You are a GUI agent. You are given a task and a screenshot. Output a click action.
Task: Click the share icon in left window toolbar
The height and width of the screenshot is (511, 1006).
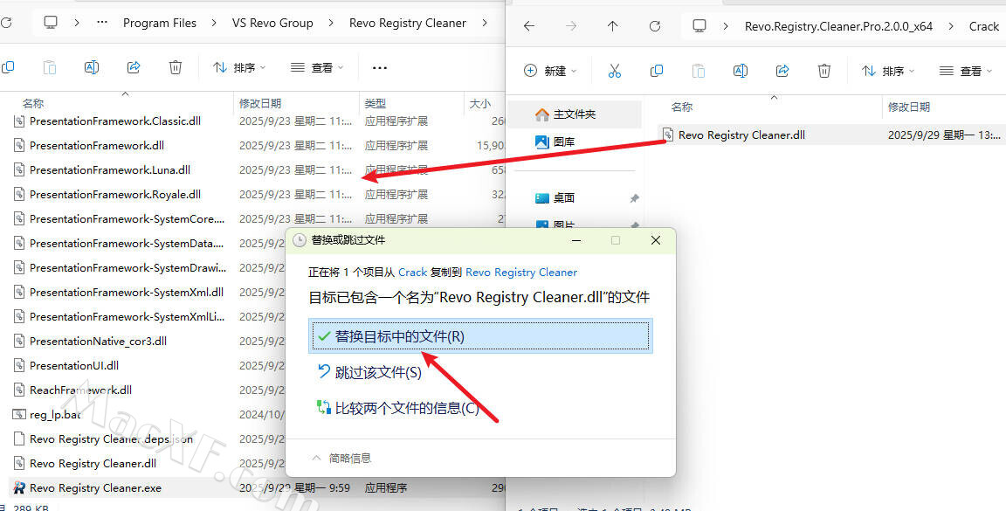[x=134, y=67]
